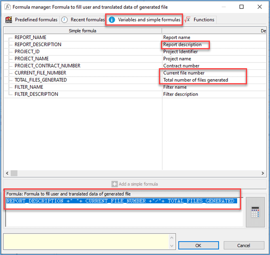The width and height of the screenshot is (270, 255).
Task: Click 'Total number of files generated' cell
Action: 214,80
